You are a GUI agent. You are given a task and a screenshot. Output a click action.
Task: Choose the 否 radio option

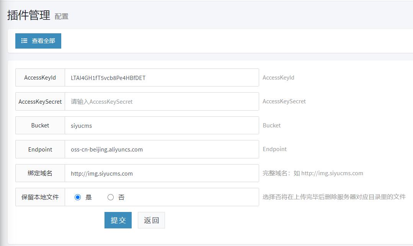(111, 197)
